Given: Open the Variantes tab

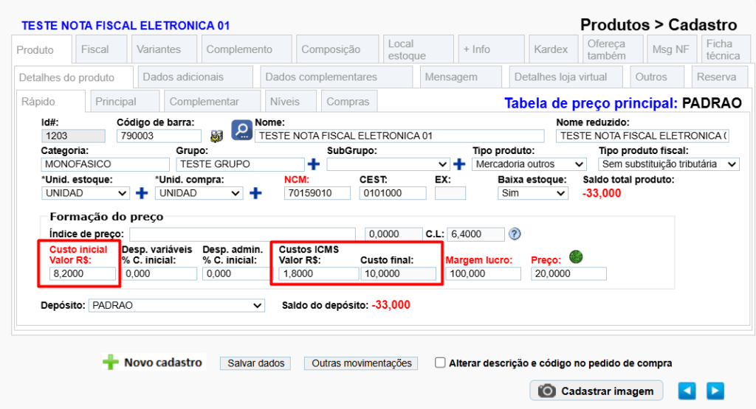Looking at the screenshot, I should point(164,49).
